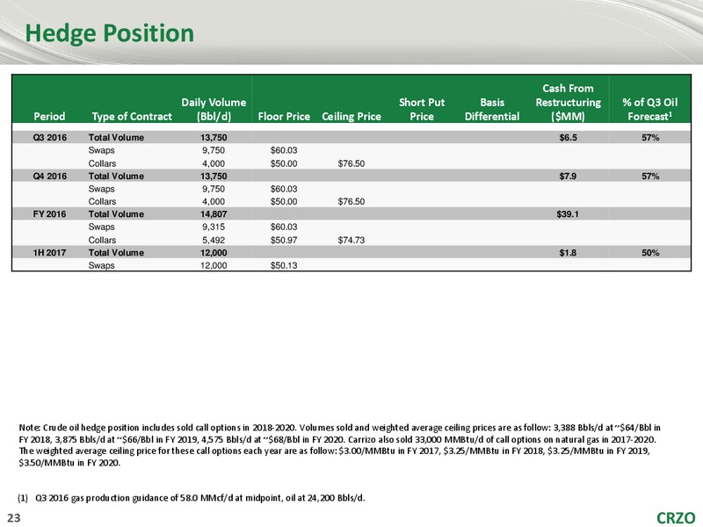Click the "Q3 2016" period cell
This screenshot has height=527, width=703.
[x=50, y=138]
